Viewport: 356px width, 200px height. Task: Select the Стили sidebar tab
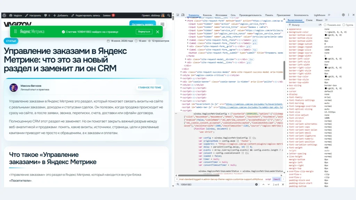pyautogui.click(x=309, y=20)
